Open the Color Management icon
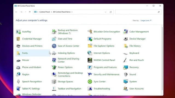The image size is (175, 98). tap(126, 32)
